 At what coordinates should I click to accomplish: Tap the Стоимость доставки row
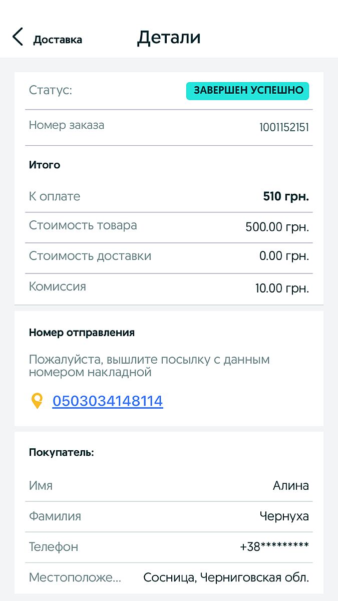[x=169, y=257]
